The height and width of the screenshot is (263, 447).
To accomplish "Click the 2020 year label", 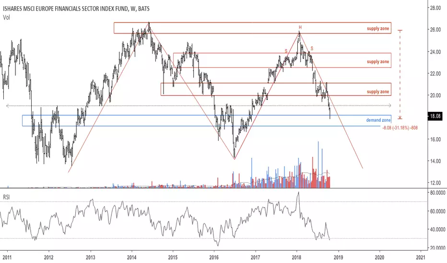I will [x=379, y=257].
